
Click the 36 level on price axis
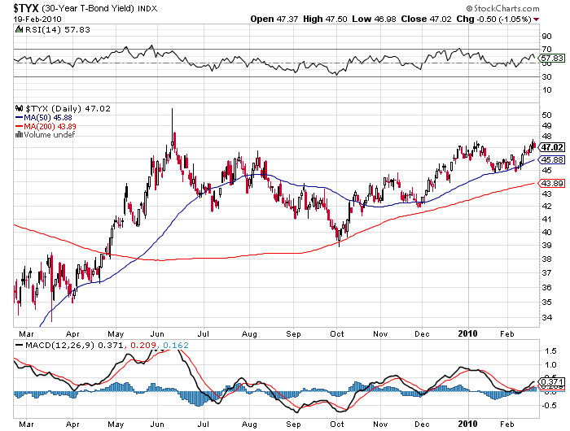click(x=546, y=287)
